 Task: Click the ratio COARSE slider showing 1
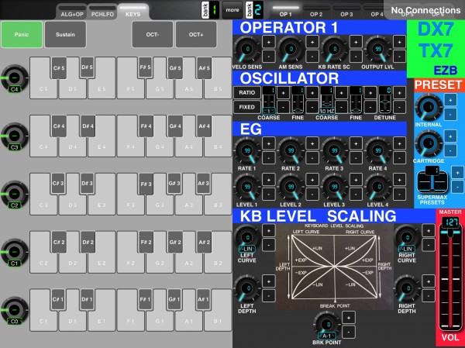[269, 100]
